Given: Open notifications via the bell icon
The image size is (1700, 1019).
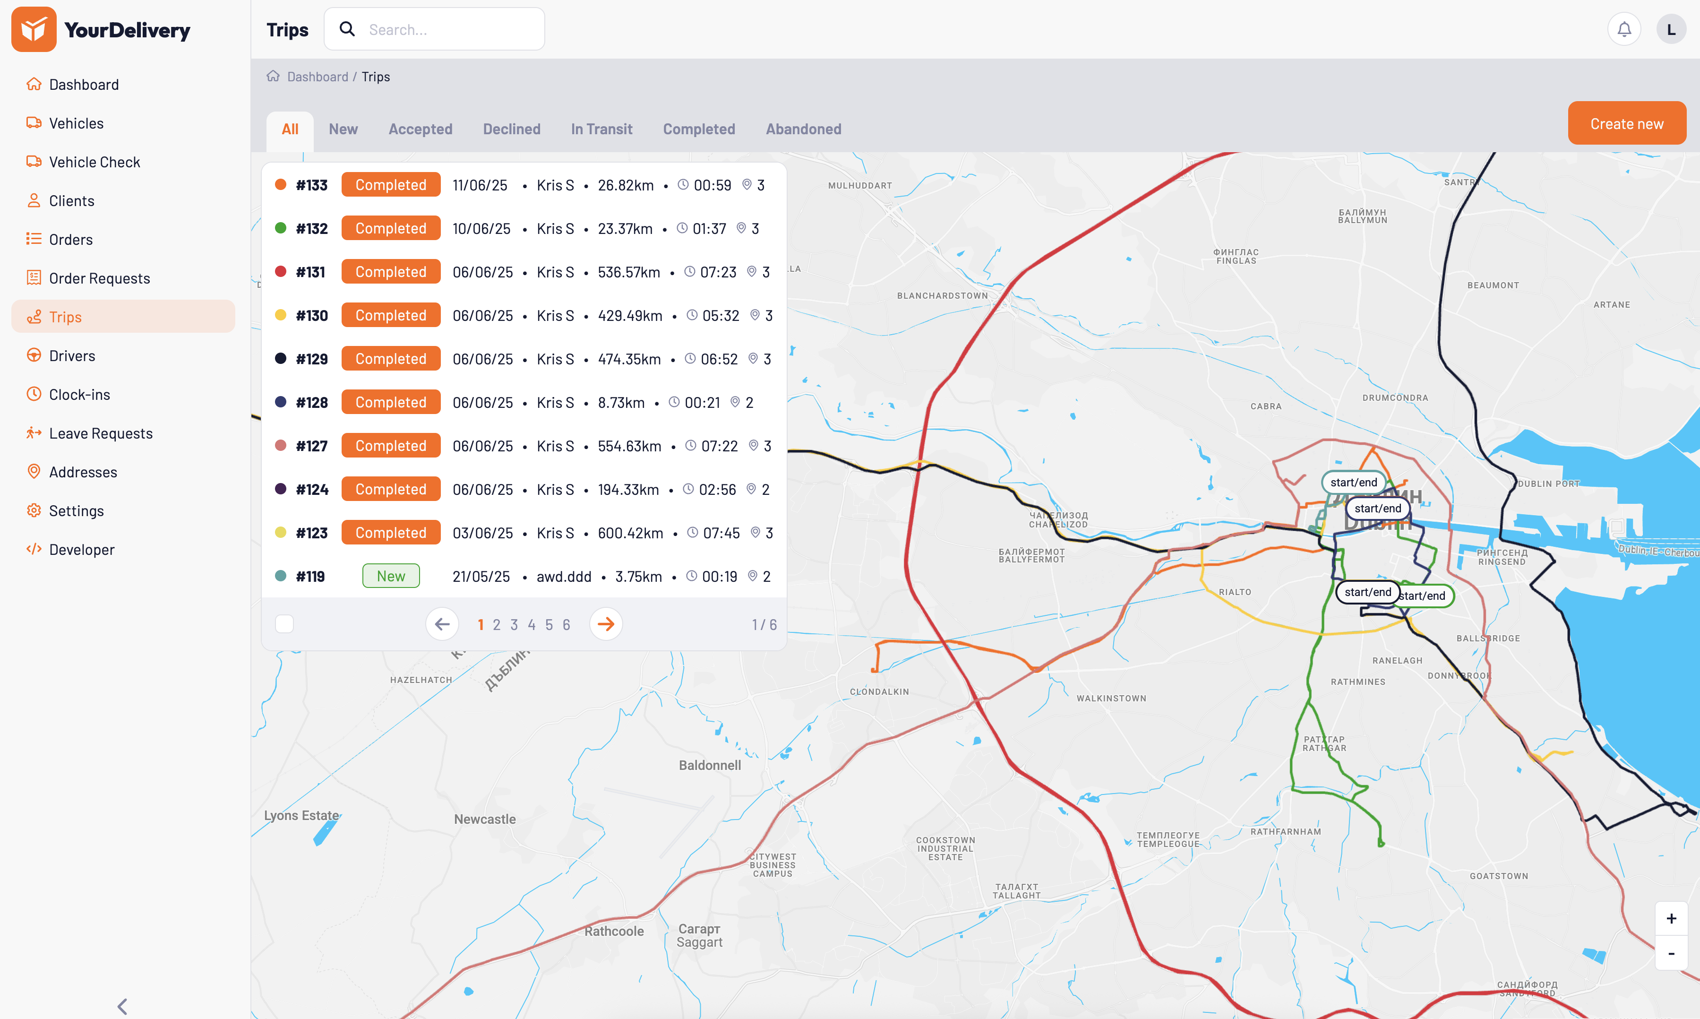Looking at the screenshot, I should [1624, 29].
